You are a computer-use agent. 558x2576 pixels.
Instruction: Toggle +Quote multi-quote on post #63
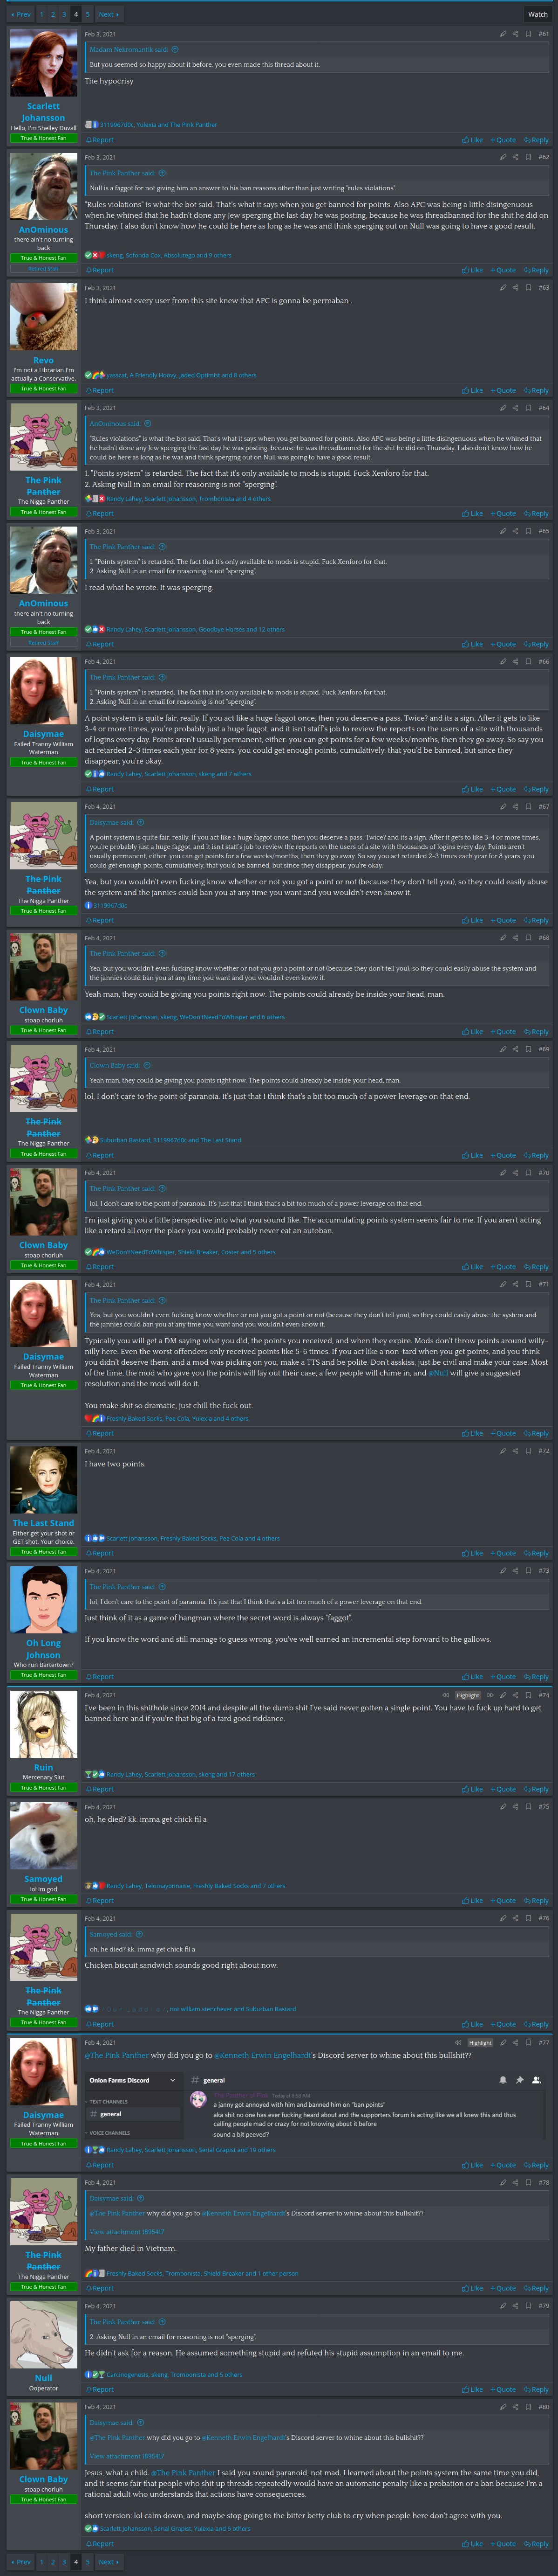[503, 391]
